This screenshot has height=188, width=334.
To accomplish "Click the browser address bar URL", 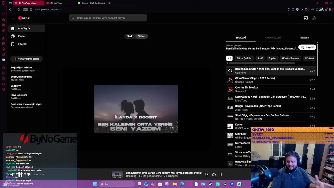I will coord(48,9).
